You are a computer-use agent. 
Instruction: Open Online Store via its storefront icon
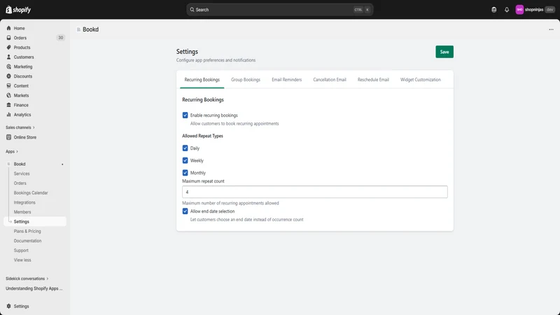8,137
